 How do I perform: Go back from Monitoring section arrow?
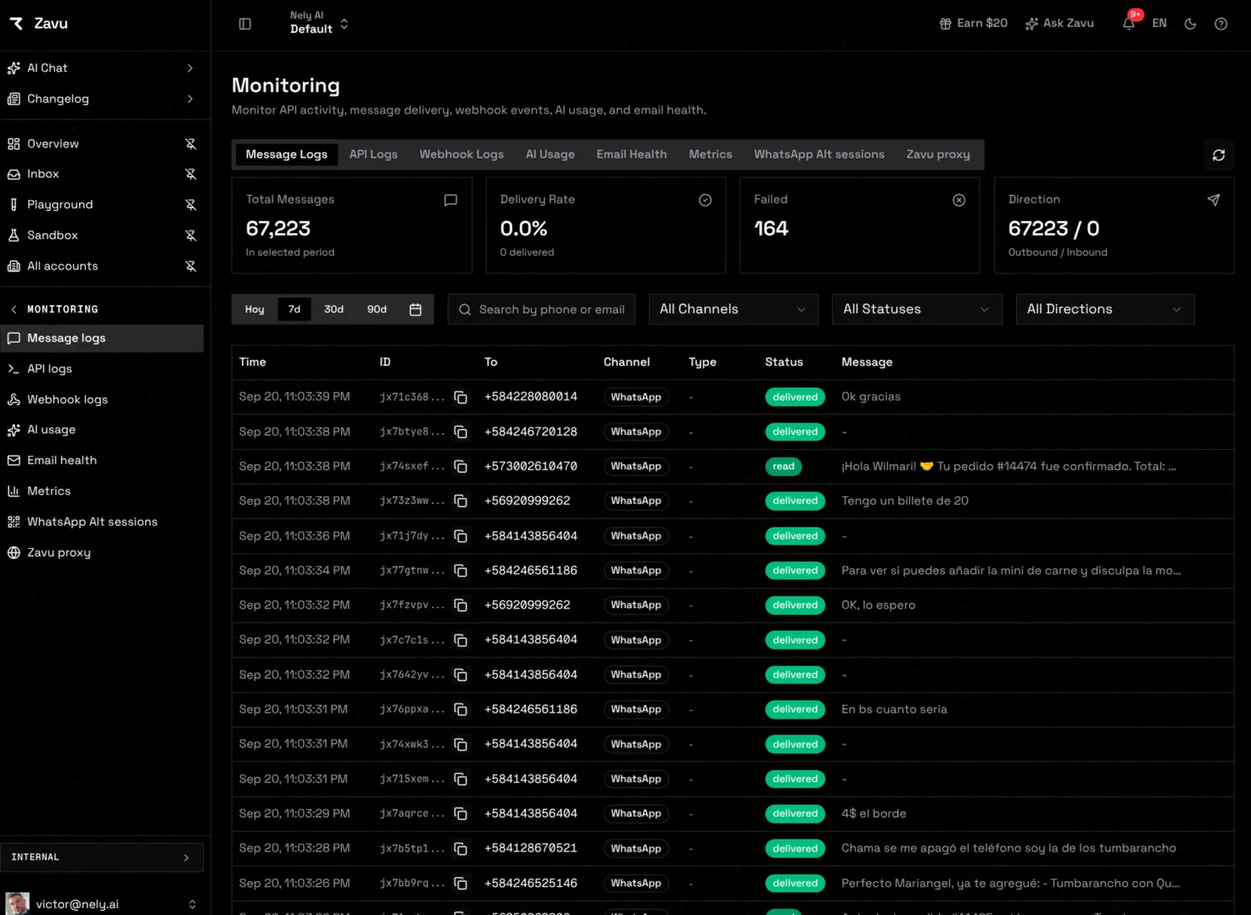[14, 309]
